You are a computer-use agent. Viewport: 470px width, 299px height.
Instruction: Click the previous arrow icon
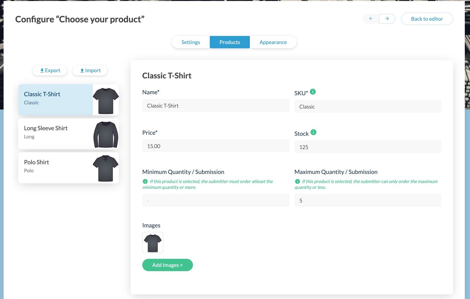point(371,19)
